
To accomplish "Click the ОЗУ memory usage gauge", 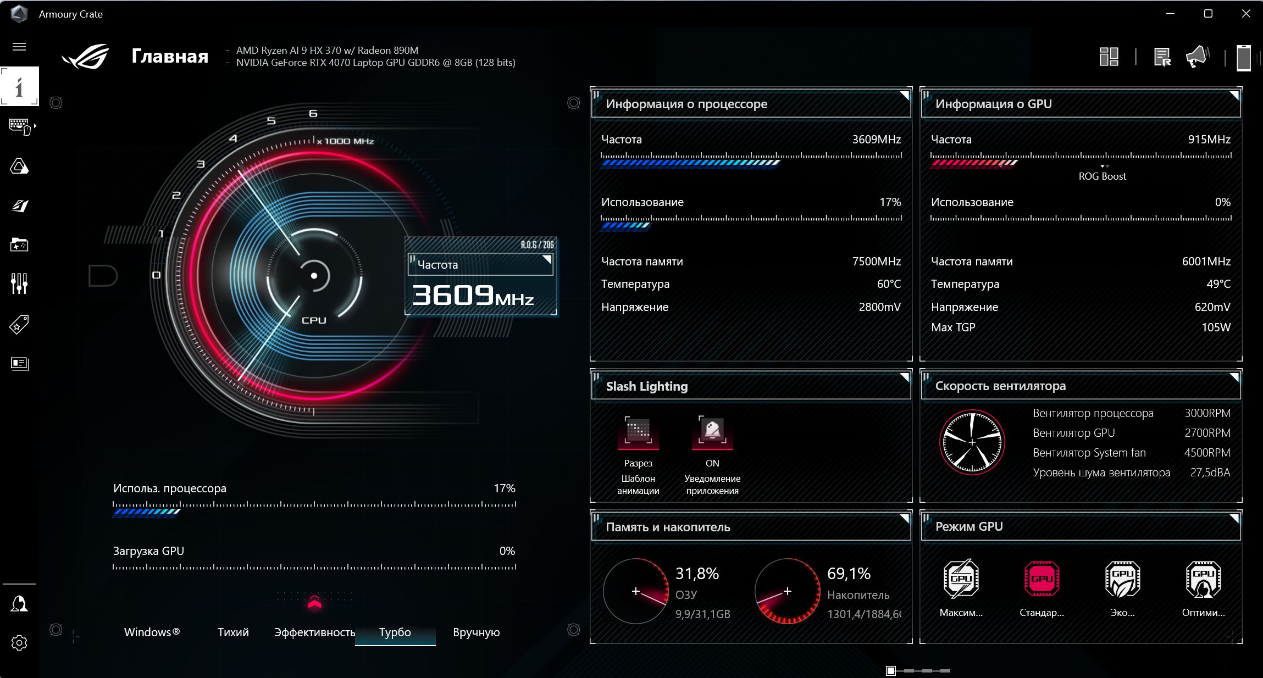I will click(636, 591).
